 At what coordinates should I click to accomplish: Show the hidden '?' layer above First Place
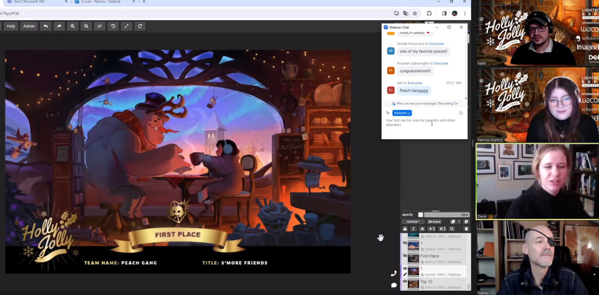[405, 243]
